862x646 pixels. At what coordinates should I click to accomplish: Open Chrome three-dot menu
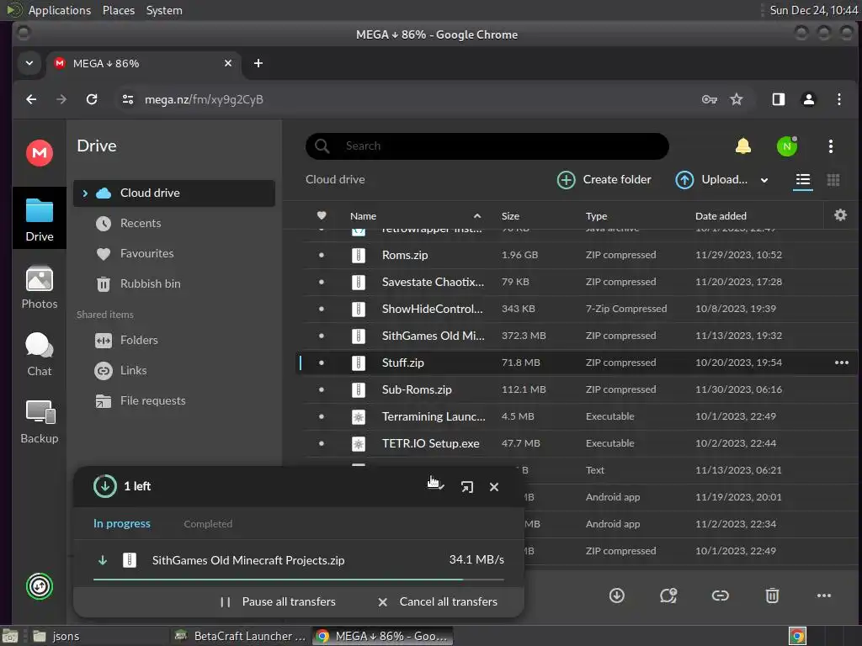pos(839,99)
